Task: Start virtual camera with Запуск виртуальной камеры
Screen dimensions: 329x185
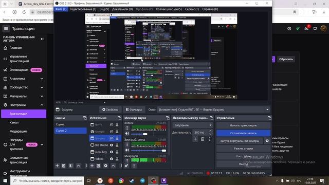Action: click(x=240, y=141)
